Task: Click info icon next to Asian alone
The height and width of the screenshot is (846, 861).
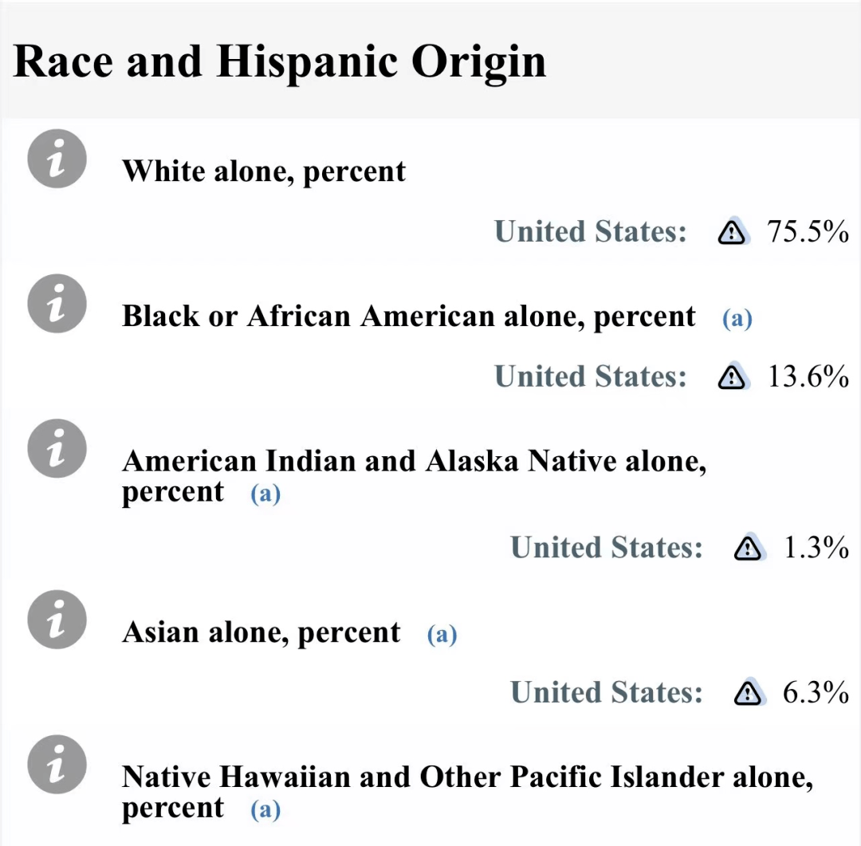Action: tap(57, 620)
